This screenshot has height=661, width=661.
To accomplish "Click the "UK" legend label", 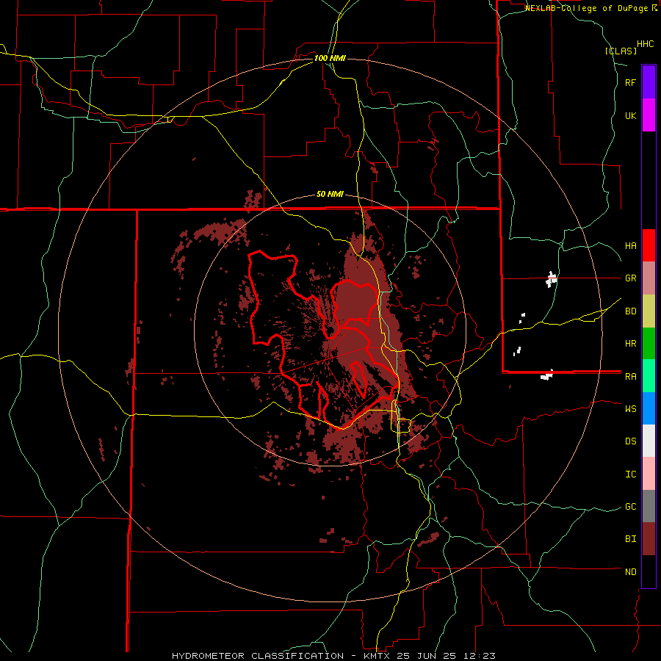I will coord(630,115).
